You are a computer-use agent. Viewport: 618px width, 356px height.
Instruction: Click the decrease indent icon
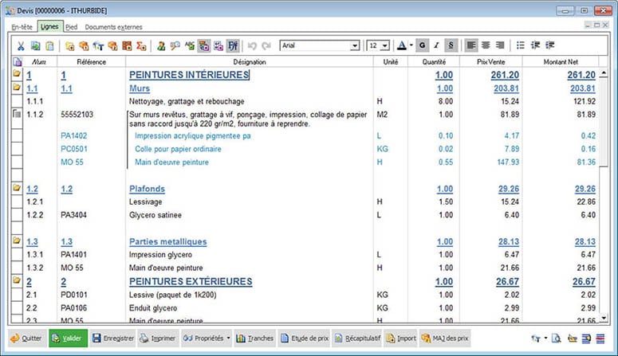pos(535,45)
